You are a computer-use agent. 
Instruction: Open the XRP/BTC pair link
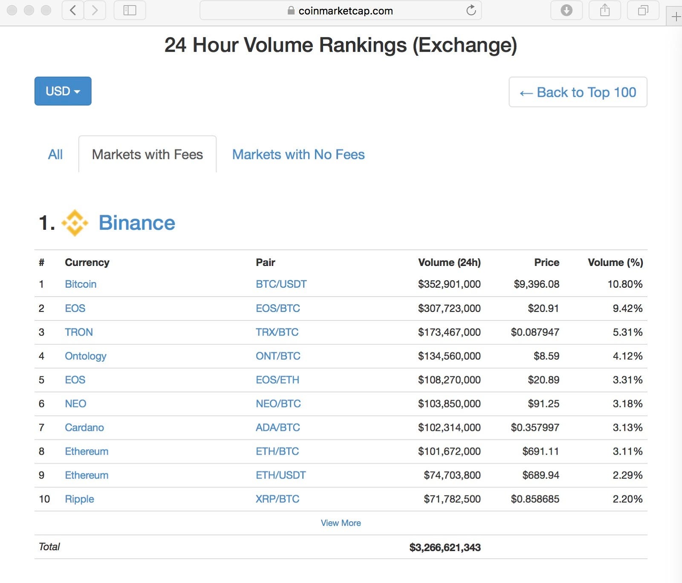point(277,499)
